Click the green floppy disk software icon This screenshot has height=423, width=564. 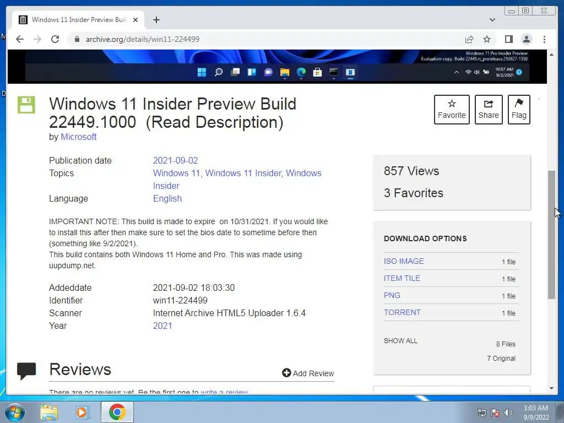[x=26, y=105]
